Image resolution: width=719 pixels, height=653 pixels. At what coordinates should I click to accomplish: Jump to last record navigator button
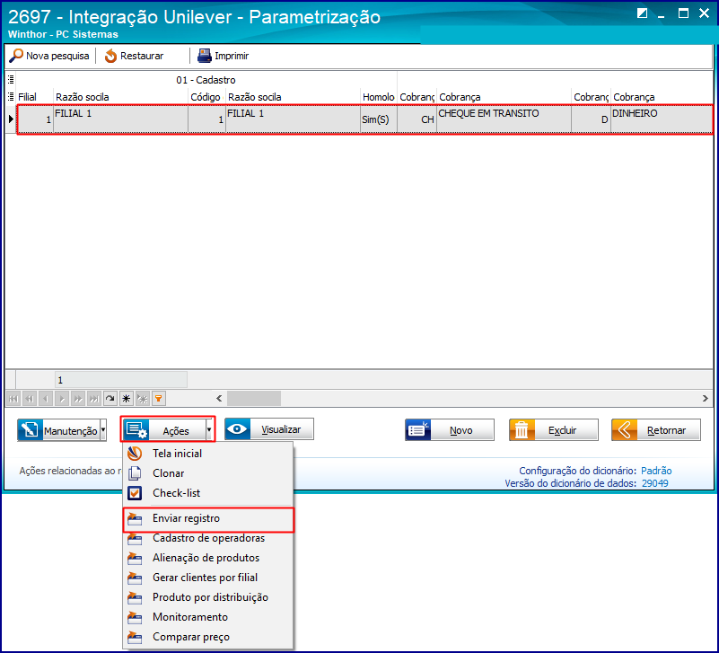94,399
